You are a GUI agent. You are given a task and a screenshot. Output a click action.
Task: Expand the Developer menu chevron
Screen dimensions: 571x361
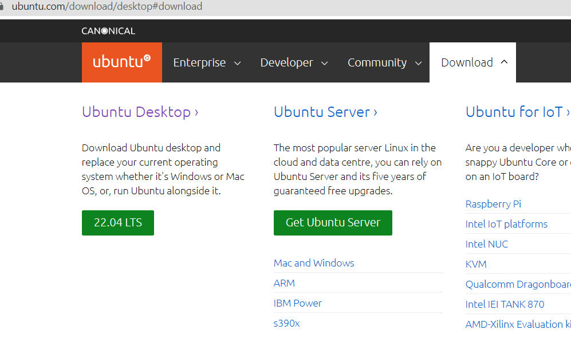pyautogui.click(x=325, y=64)
